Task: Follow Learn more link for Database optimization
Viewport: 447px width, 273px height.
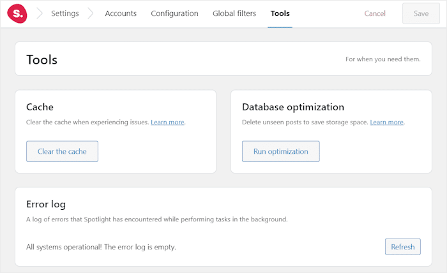Action: click(386, 122)
